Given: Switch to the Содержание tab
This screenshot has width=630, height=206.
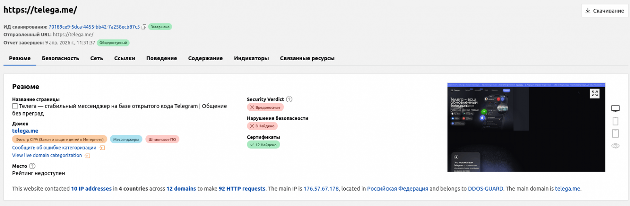Looking at the screenshot, I should click(x=206, y=58).
